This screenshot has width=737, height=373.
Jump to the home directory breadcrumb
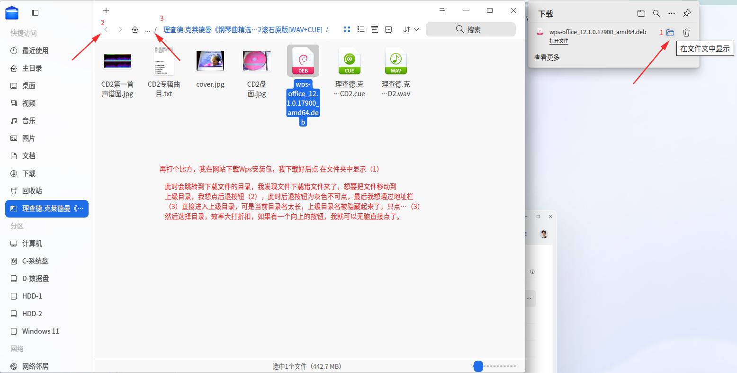[135, 29]
